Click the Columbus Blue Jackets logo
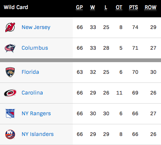The height and width of the screenshot is (145, 161). coord(10,48)
